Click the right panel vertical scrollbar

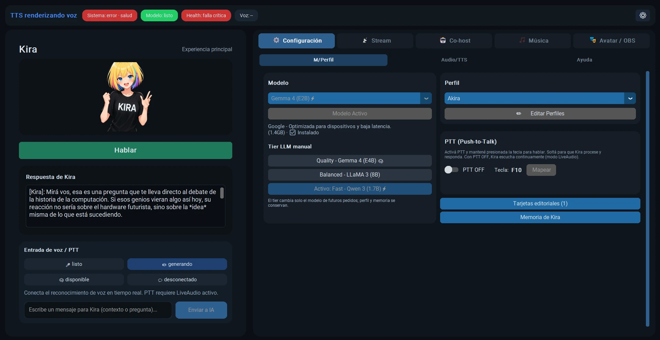point(647,199)
